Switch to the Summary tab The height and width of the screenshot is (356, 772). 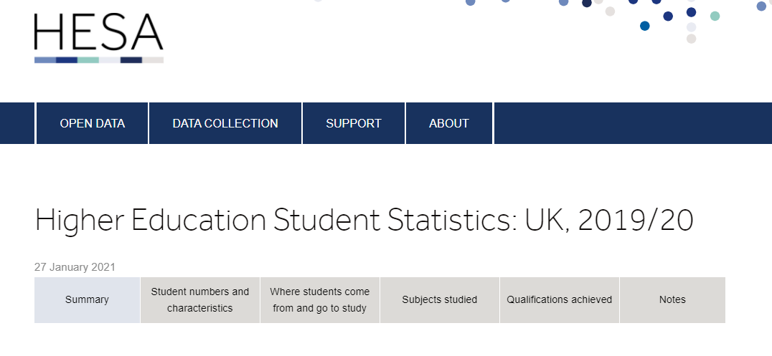pyautogui.click(x=87, y=300)
